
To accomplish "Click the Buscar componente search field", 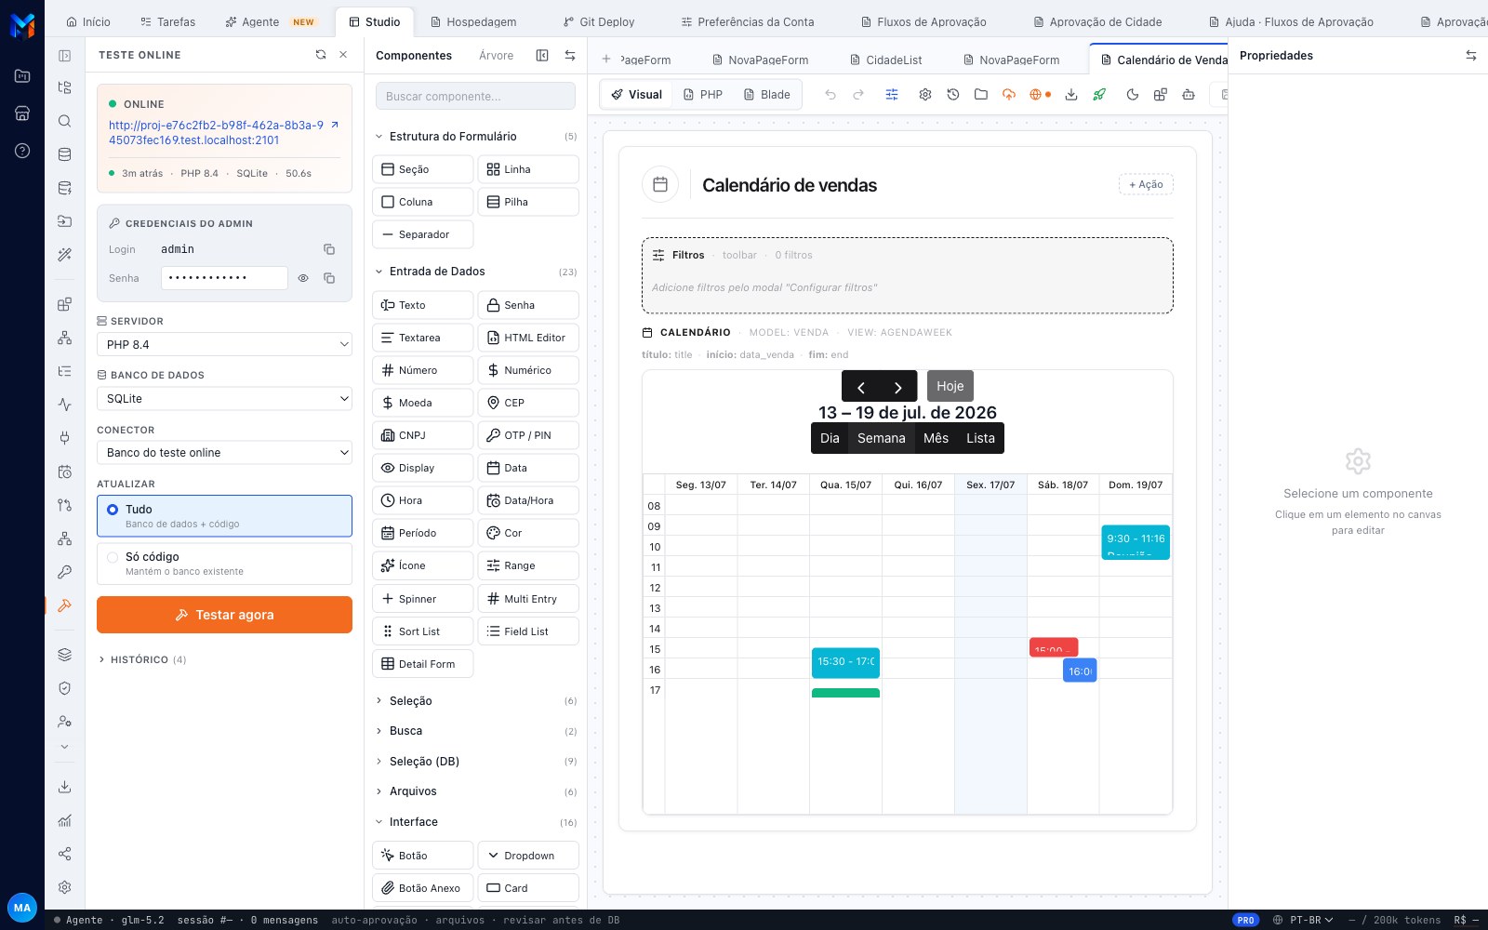I will pyautogui.click(x=475, y=96).
